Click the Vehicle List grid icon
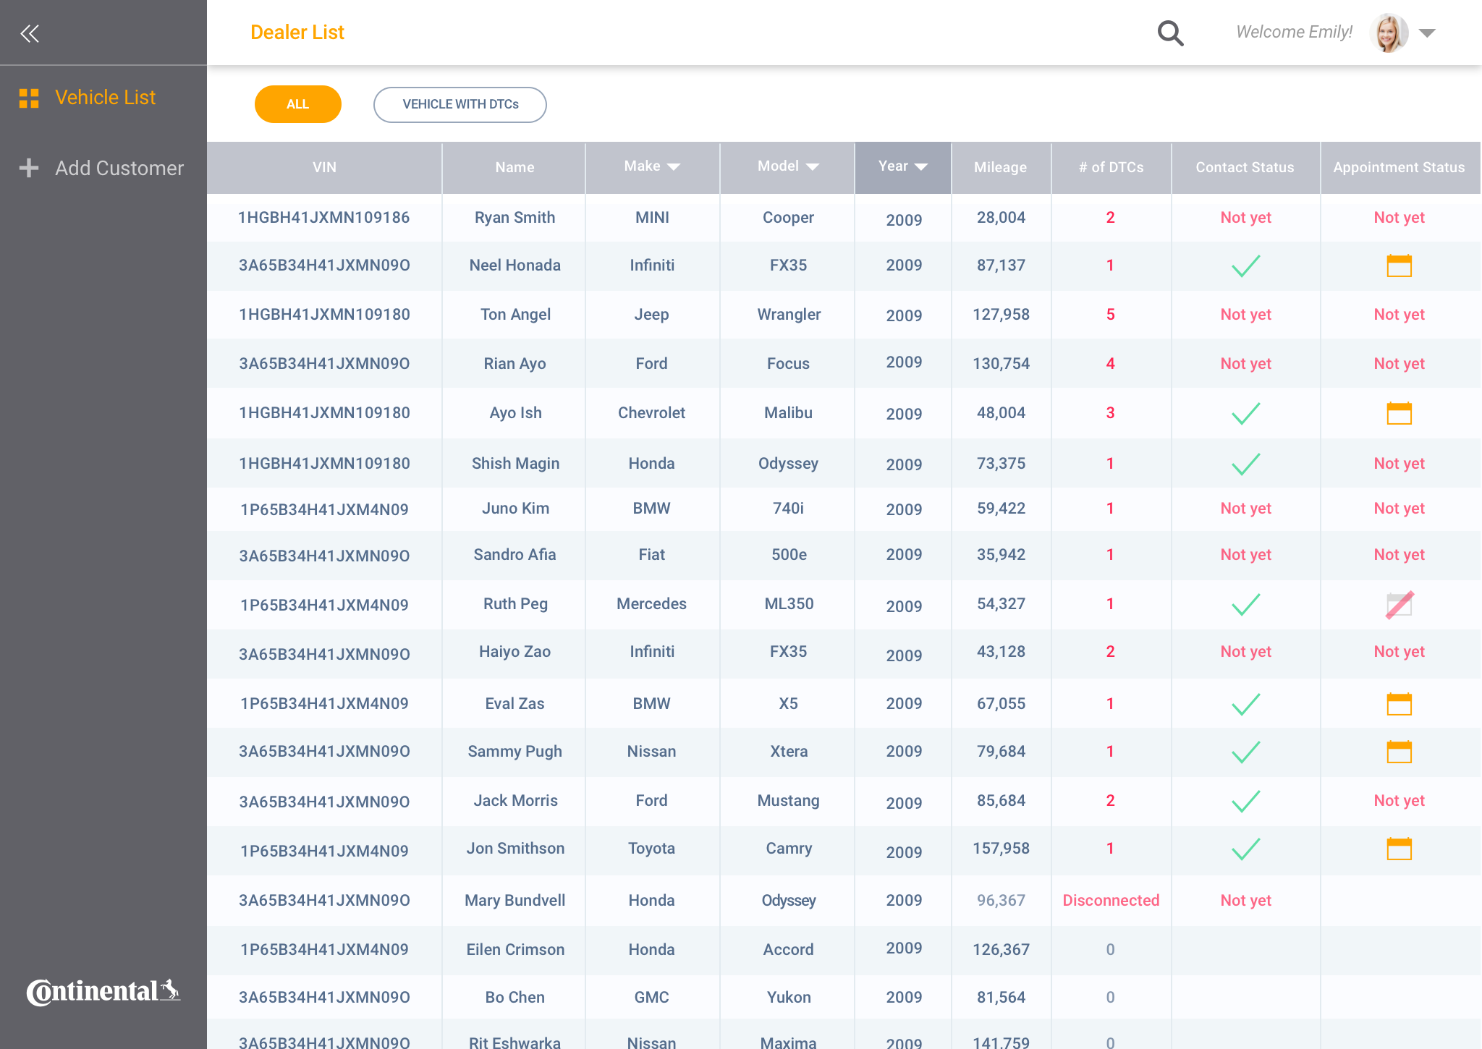This screenshot has height=1049, width=1482. click(29, 98)
